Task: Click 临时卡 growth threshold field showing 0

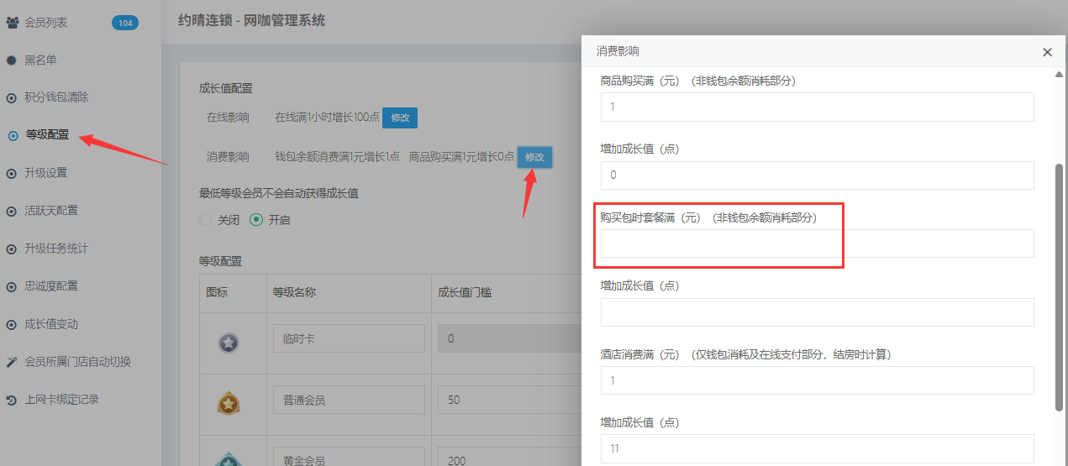Action: coord(509,339)
